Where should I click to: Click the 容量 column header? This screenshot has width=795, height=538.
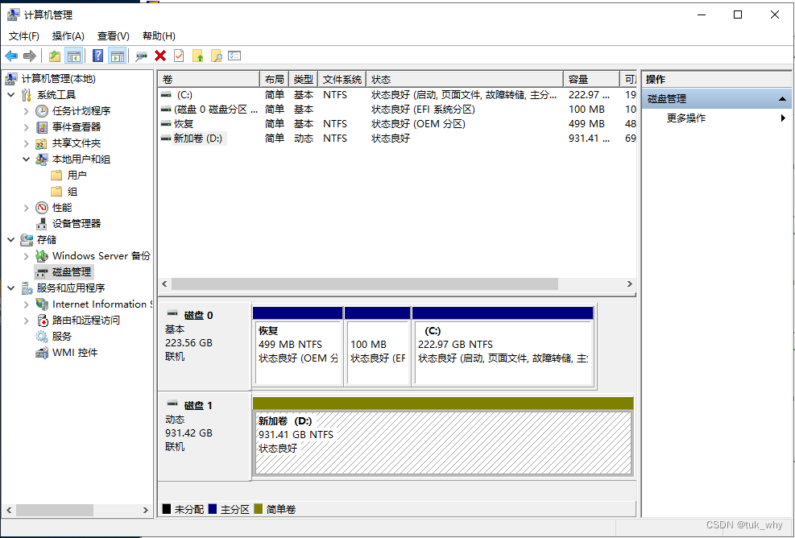[x=578, y=79]
